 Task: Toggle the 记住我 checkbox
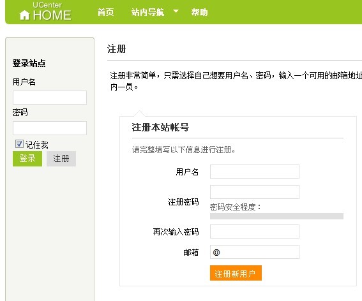coord(19,144)
